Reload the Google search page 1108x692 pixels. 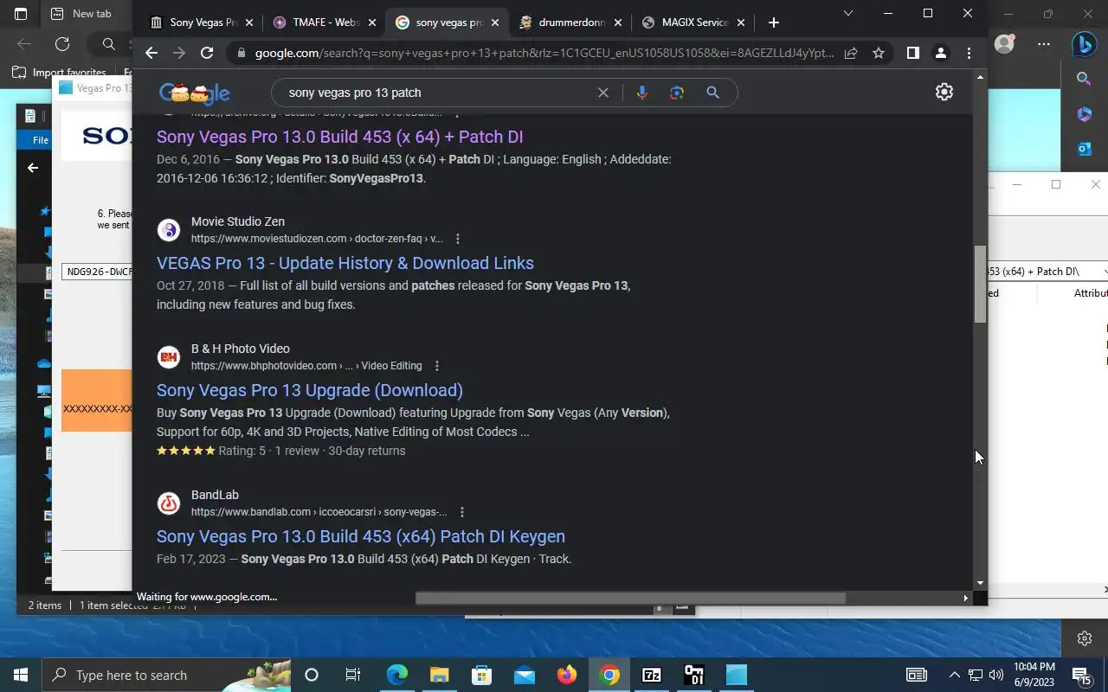207,53
